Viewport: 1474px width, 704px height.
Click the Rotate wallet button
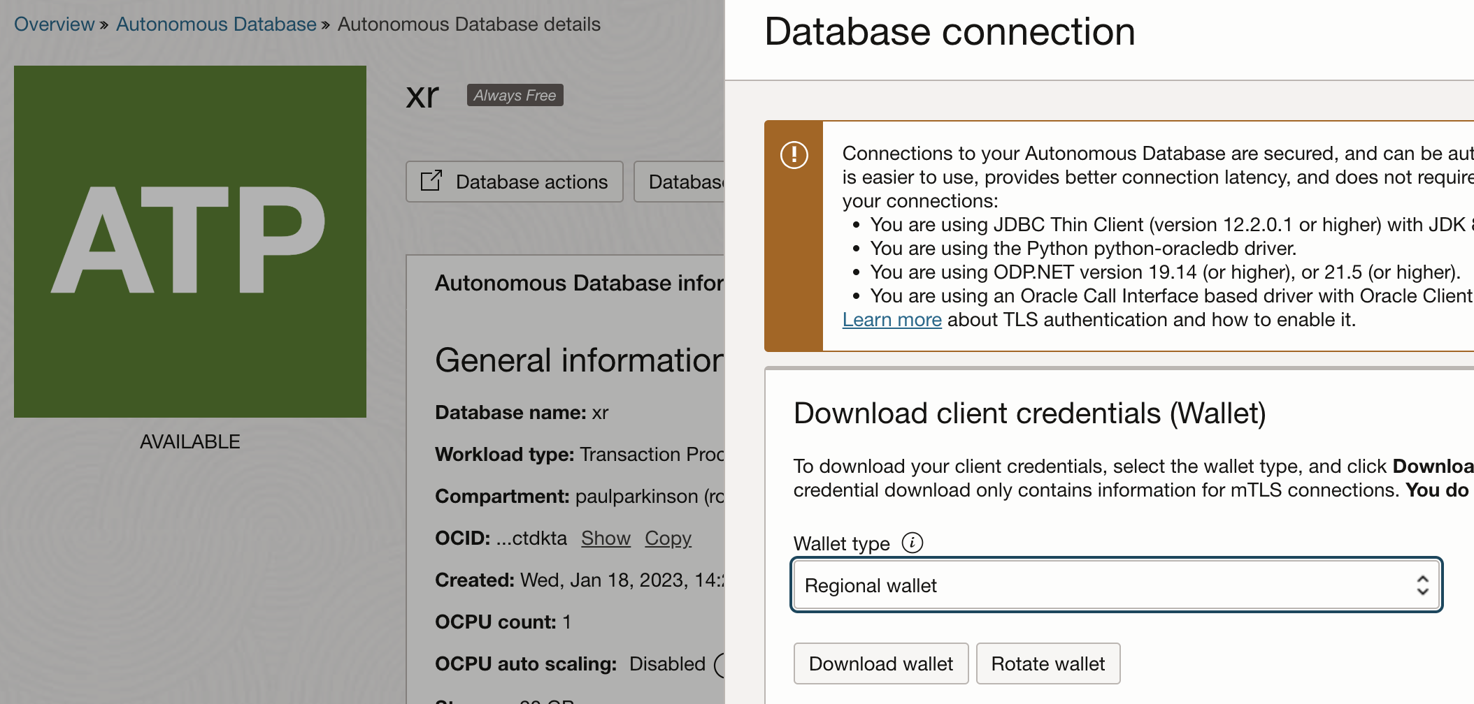pyautogui.click(x=1047, y=663)
